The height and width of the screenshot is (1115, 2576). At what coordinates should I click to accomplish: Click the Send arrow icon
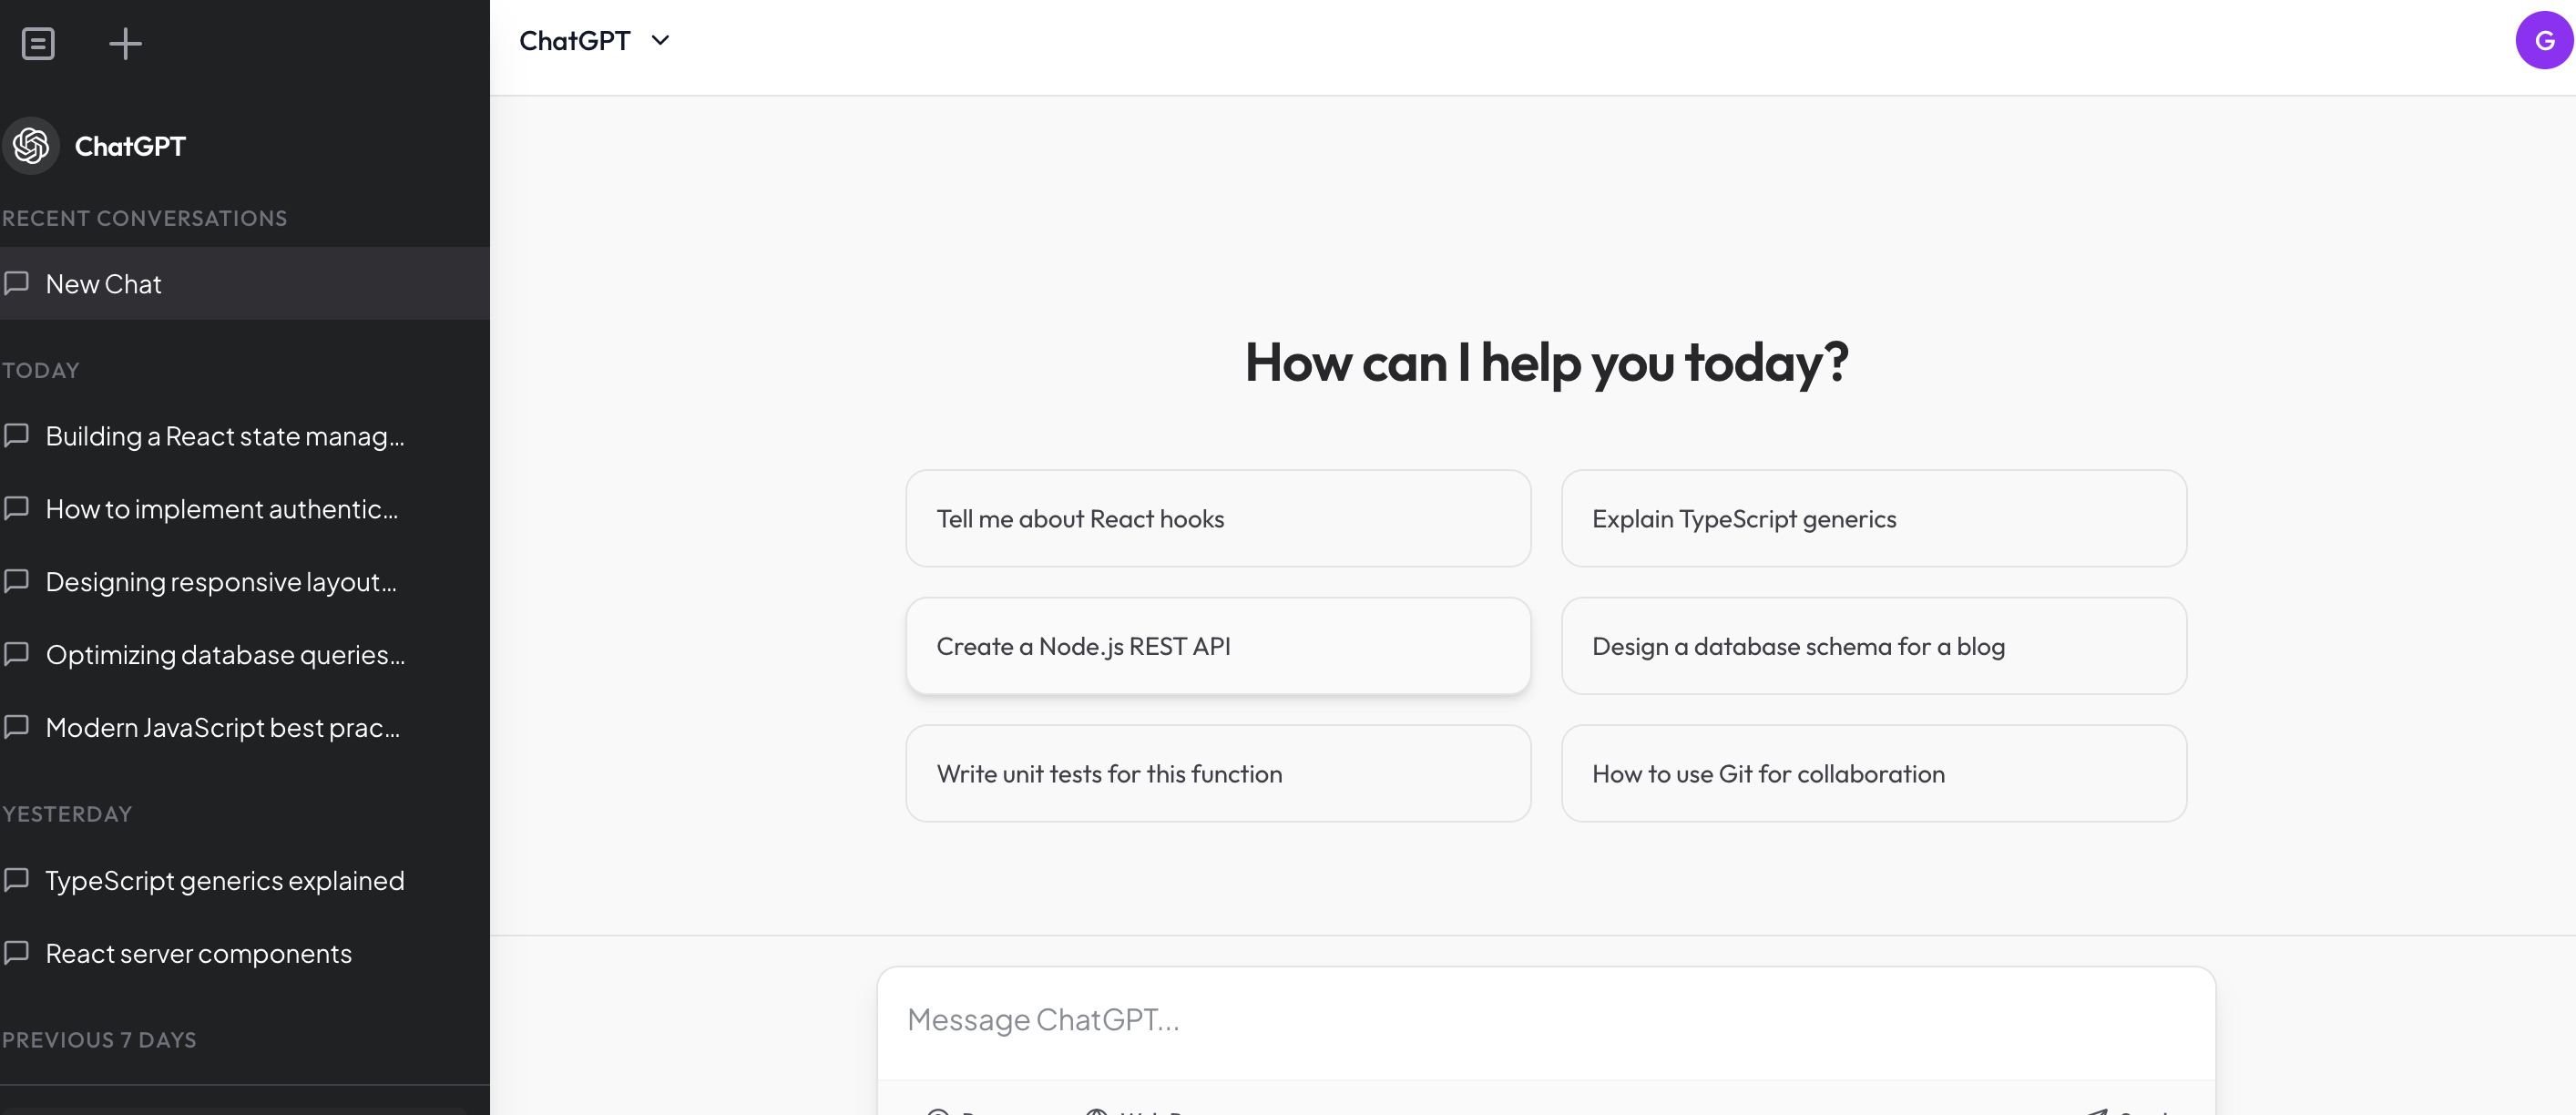[2105, 1112]
